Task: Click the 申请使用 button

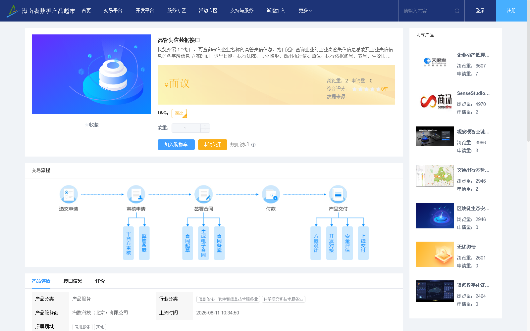Action: tap(212, 145)
